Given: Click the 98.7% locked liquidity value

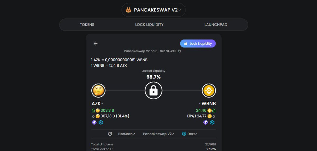Looking at the screenshot, I should [153, 77].
